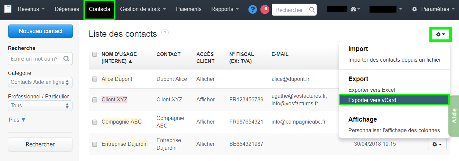
Task: Sort by Nom d'usage column header
Action: click(x=119, y=58)
